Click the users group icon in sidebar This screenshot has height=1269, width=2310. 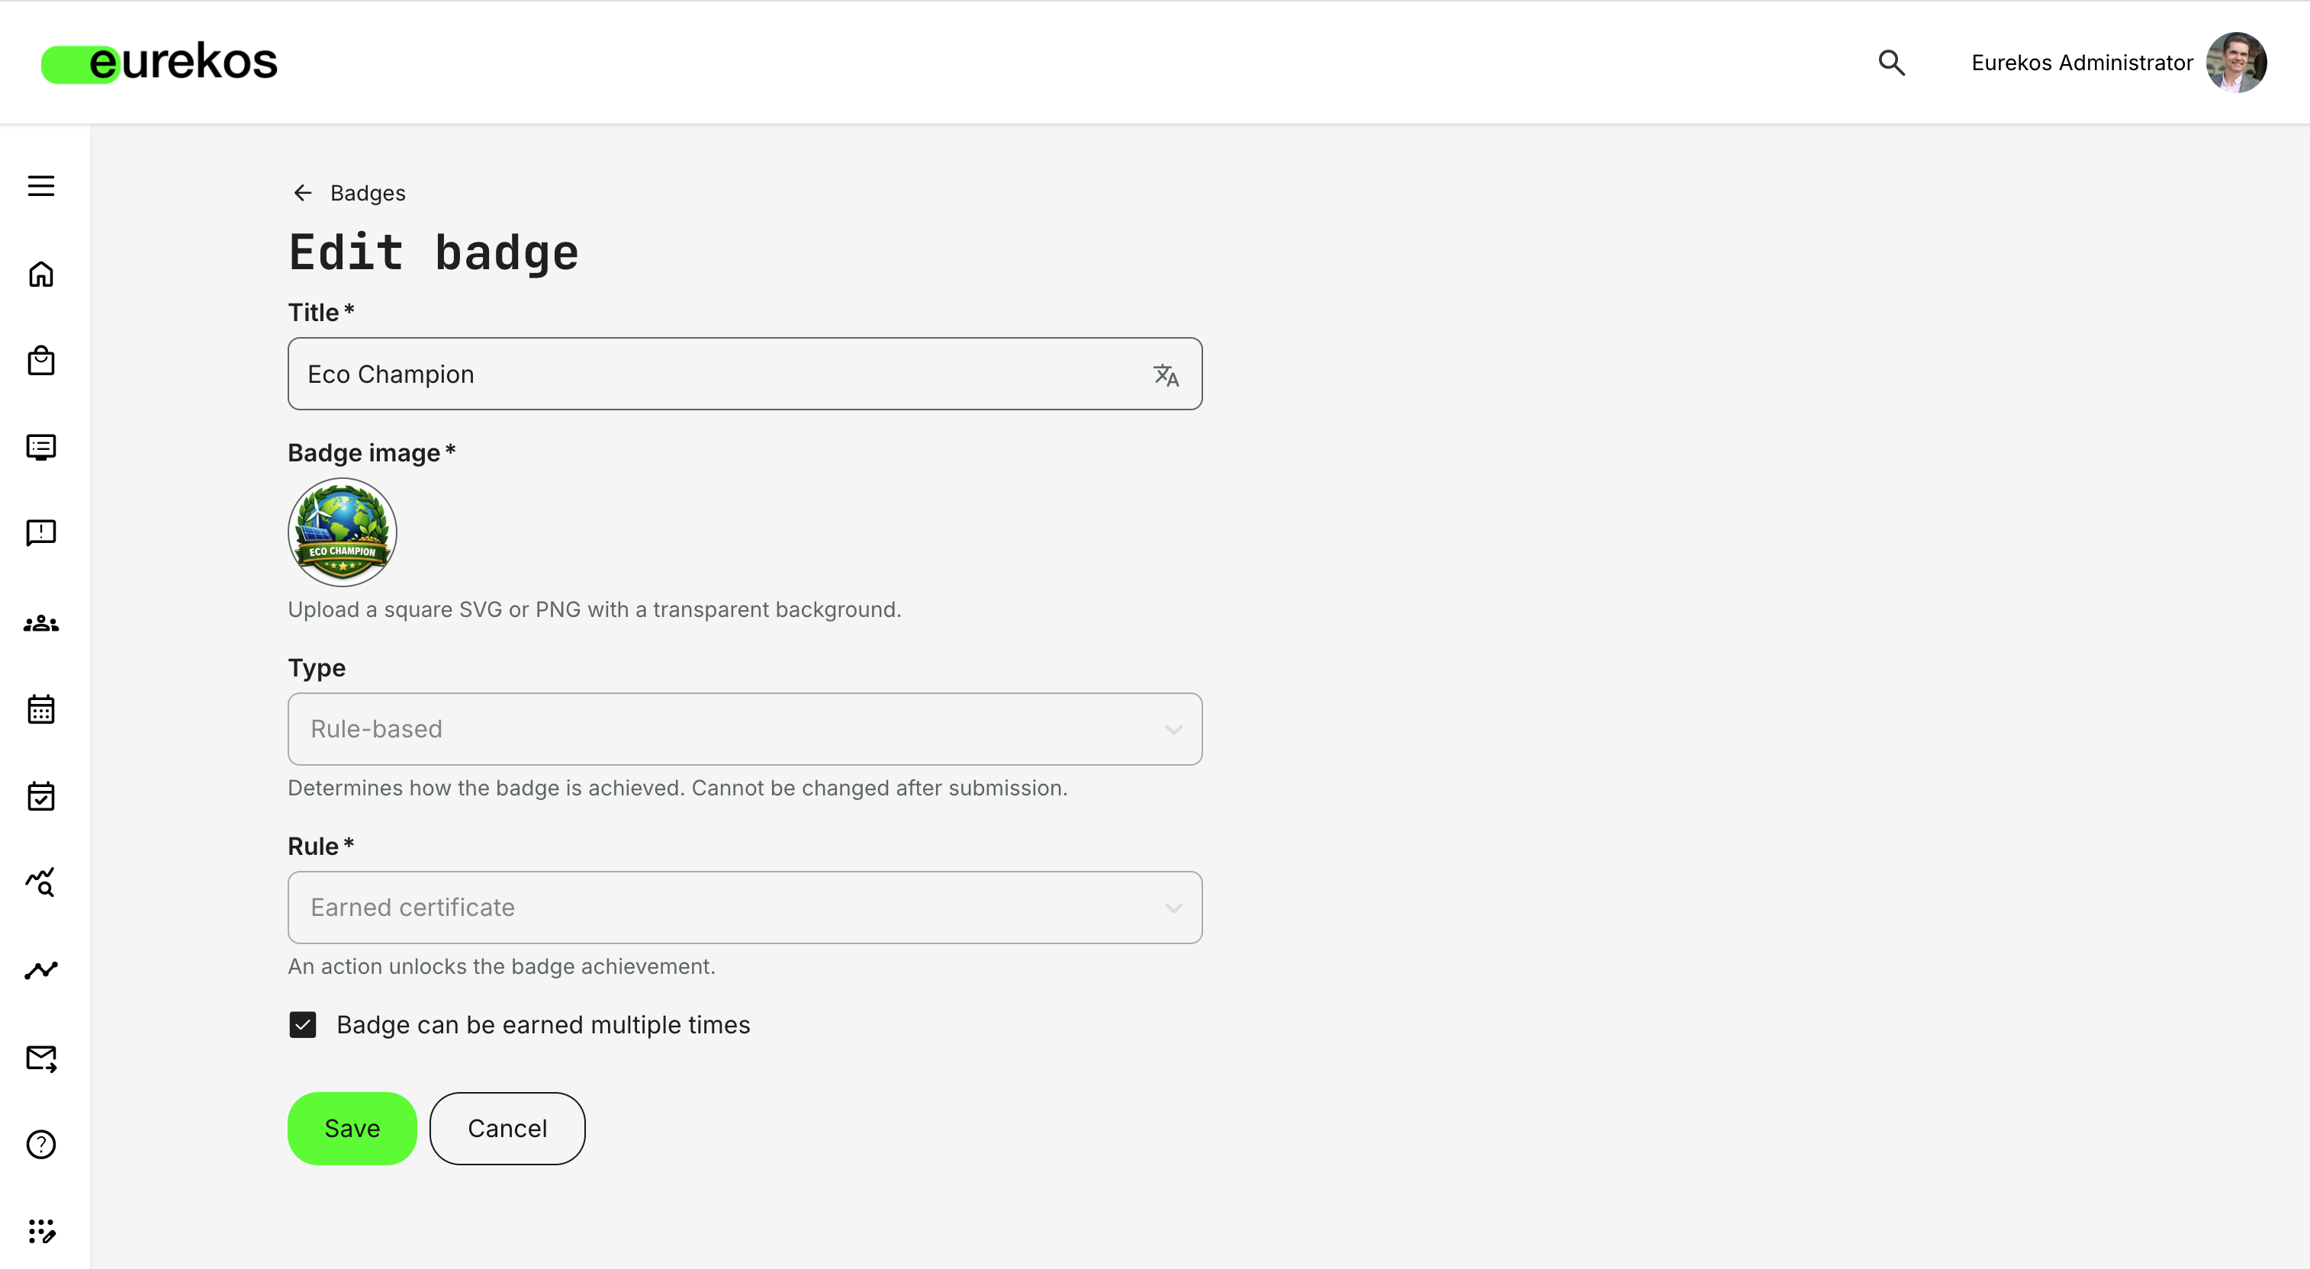(x=41, y=624)
